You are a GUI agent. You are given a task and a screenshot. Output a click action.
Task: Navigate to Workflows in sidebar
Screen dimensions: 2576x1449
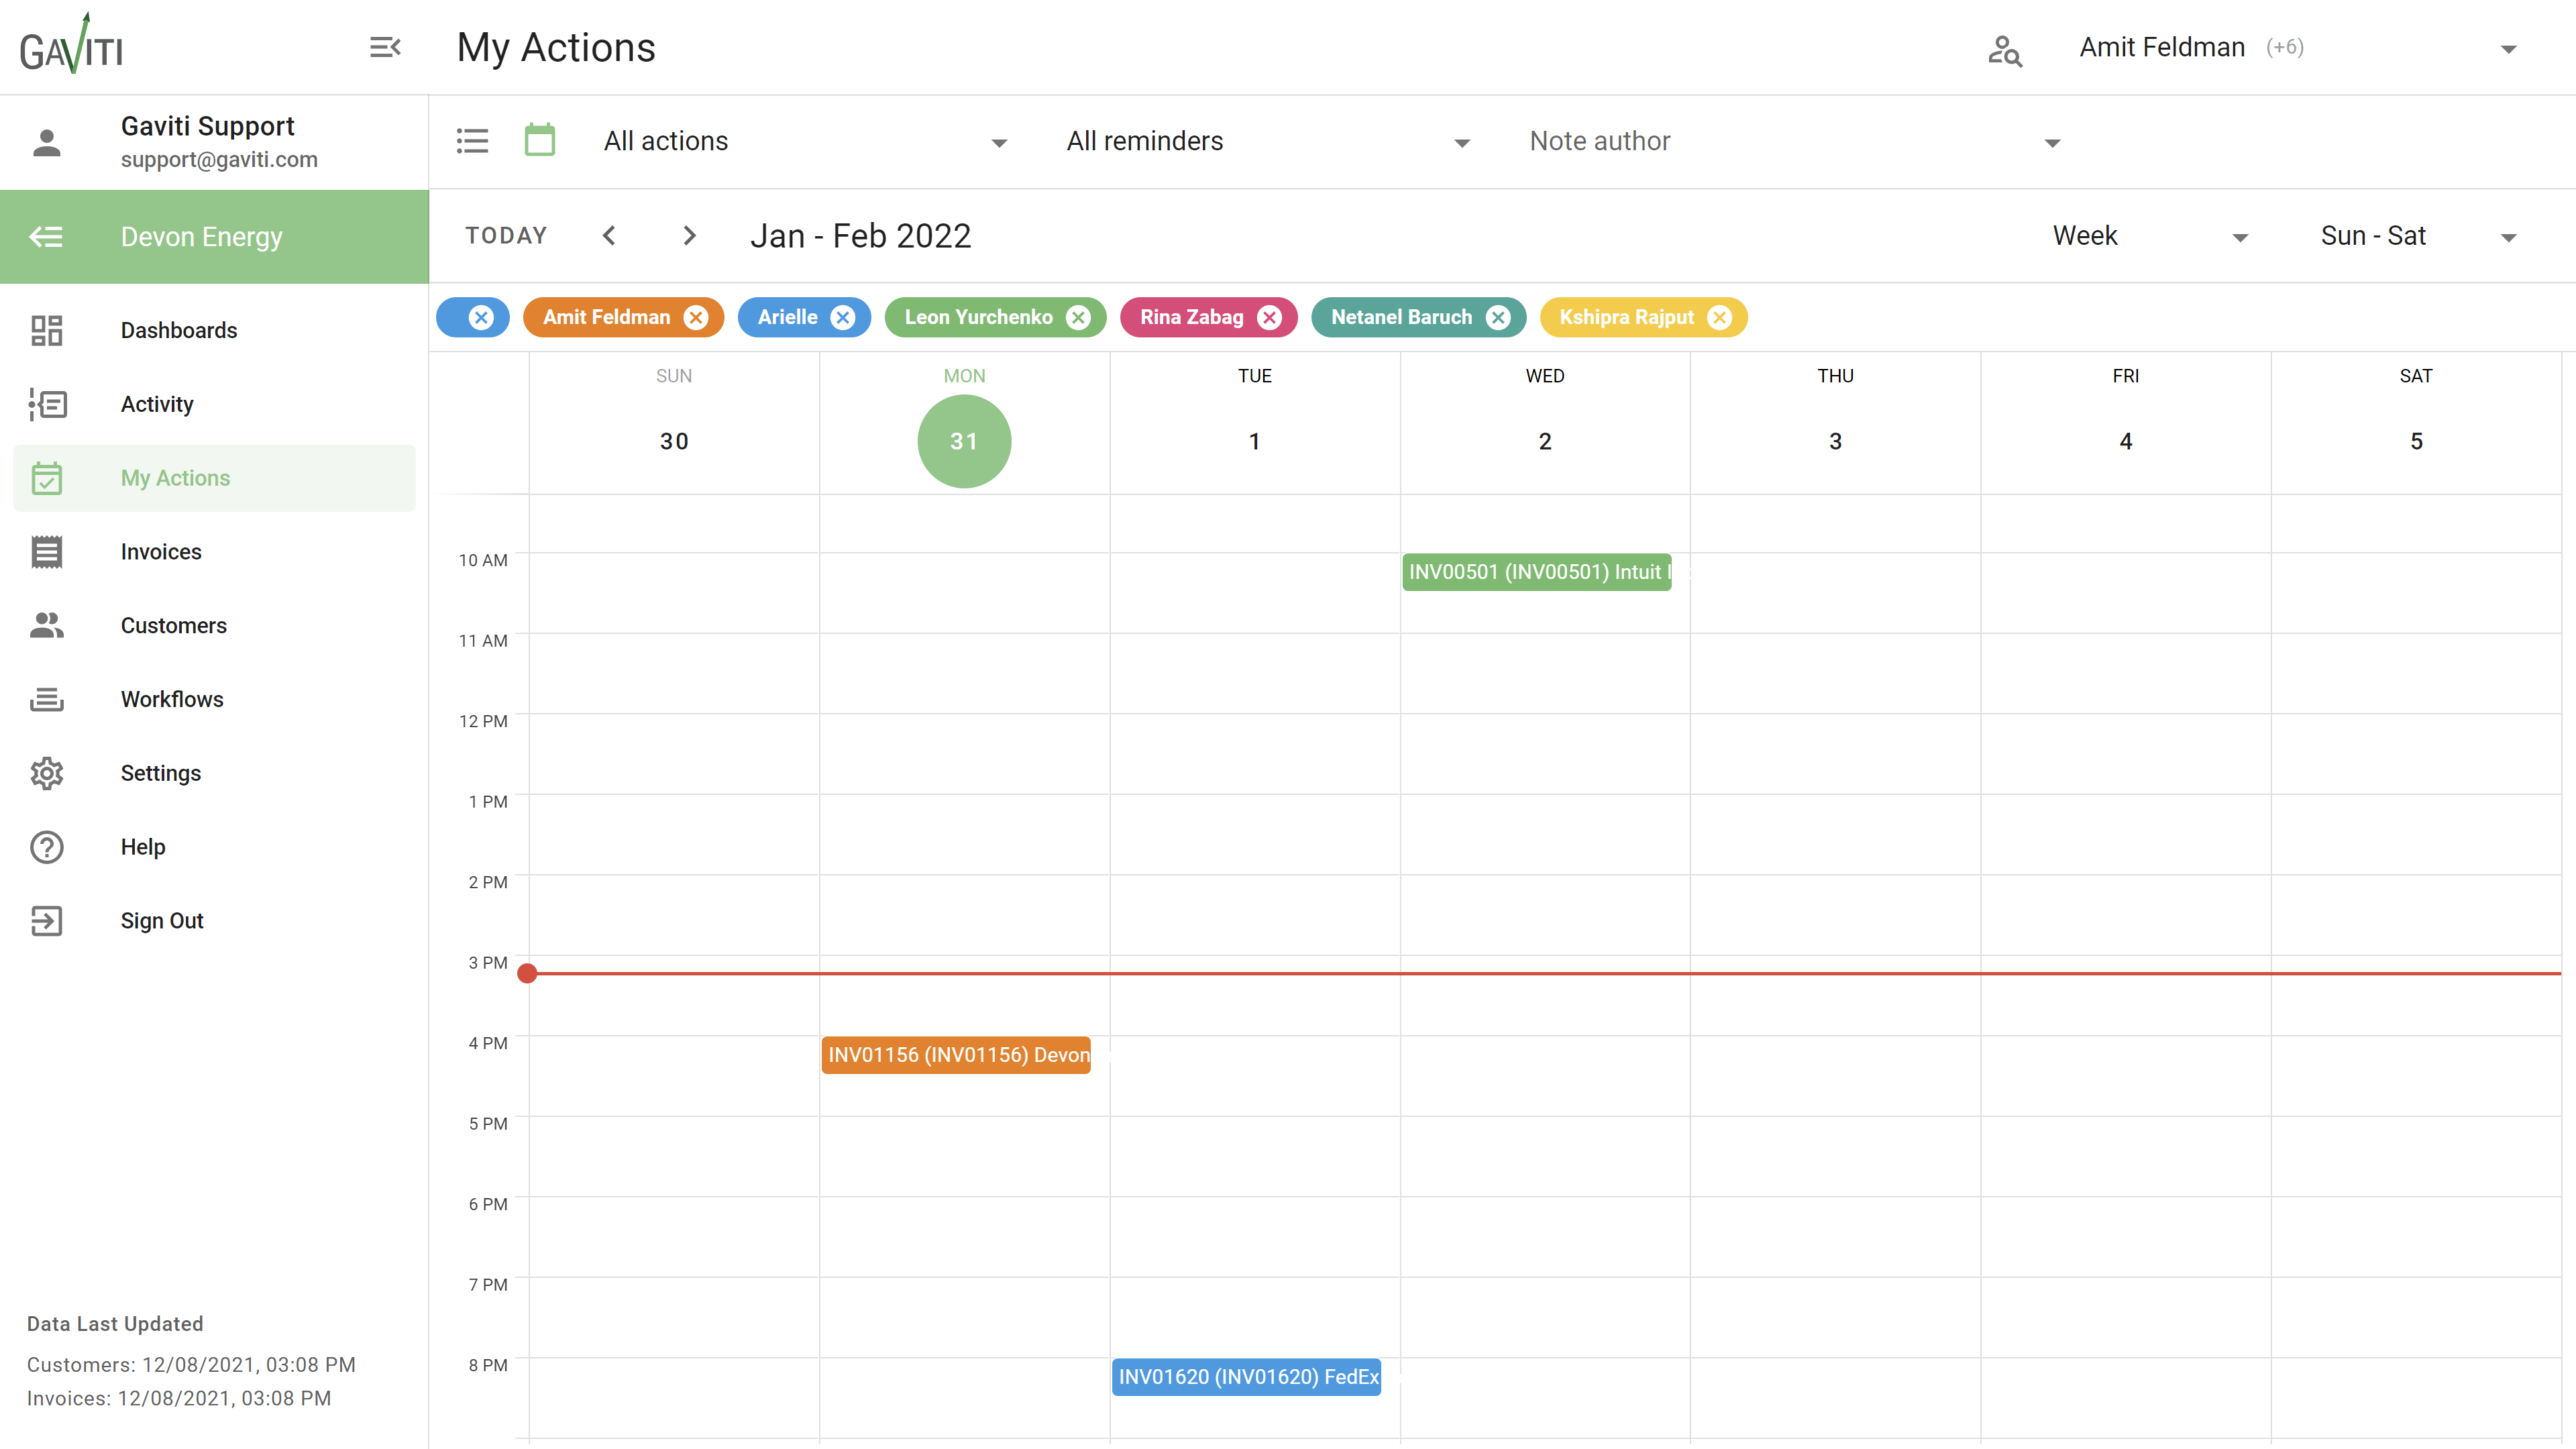(172, 699)
